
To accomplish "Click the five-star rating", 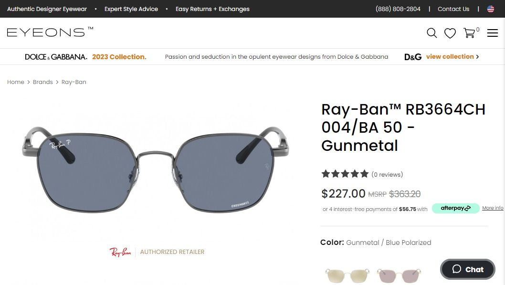I will 345,174.
